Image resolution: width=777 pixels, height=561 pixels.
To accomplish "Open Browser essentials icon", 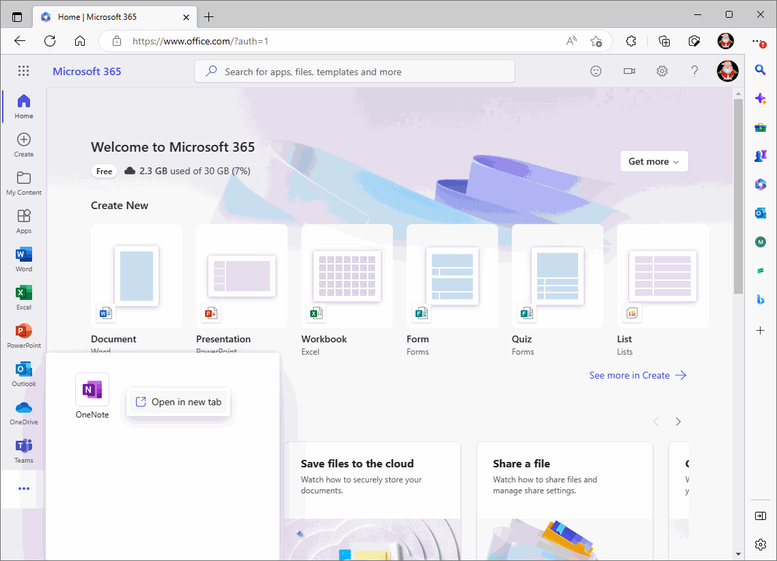I will [x=694, y=41].
